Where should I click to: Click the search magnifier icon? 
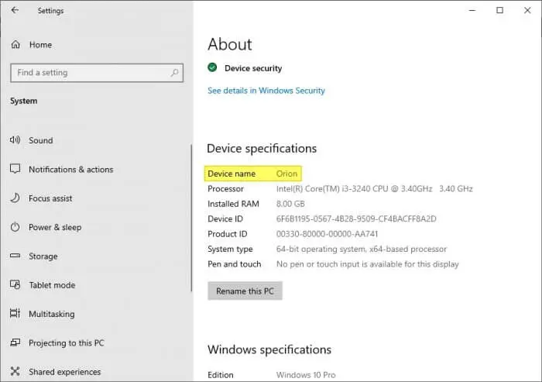click(174, 73)
